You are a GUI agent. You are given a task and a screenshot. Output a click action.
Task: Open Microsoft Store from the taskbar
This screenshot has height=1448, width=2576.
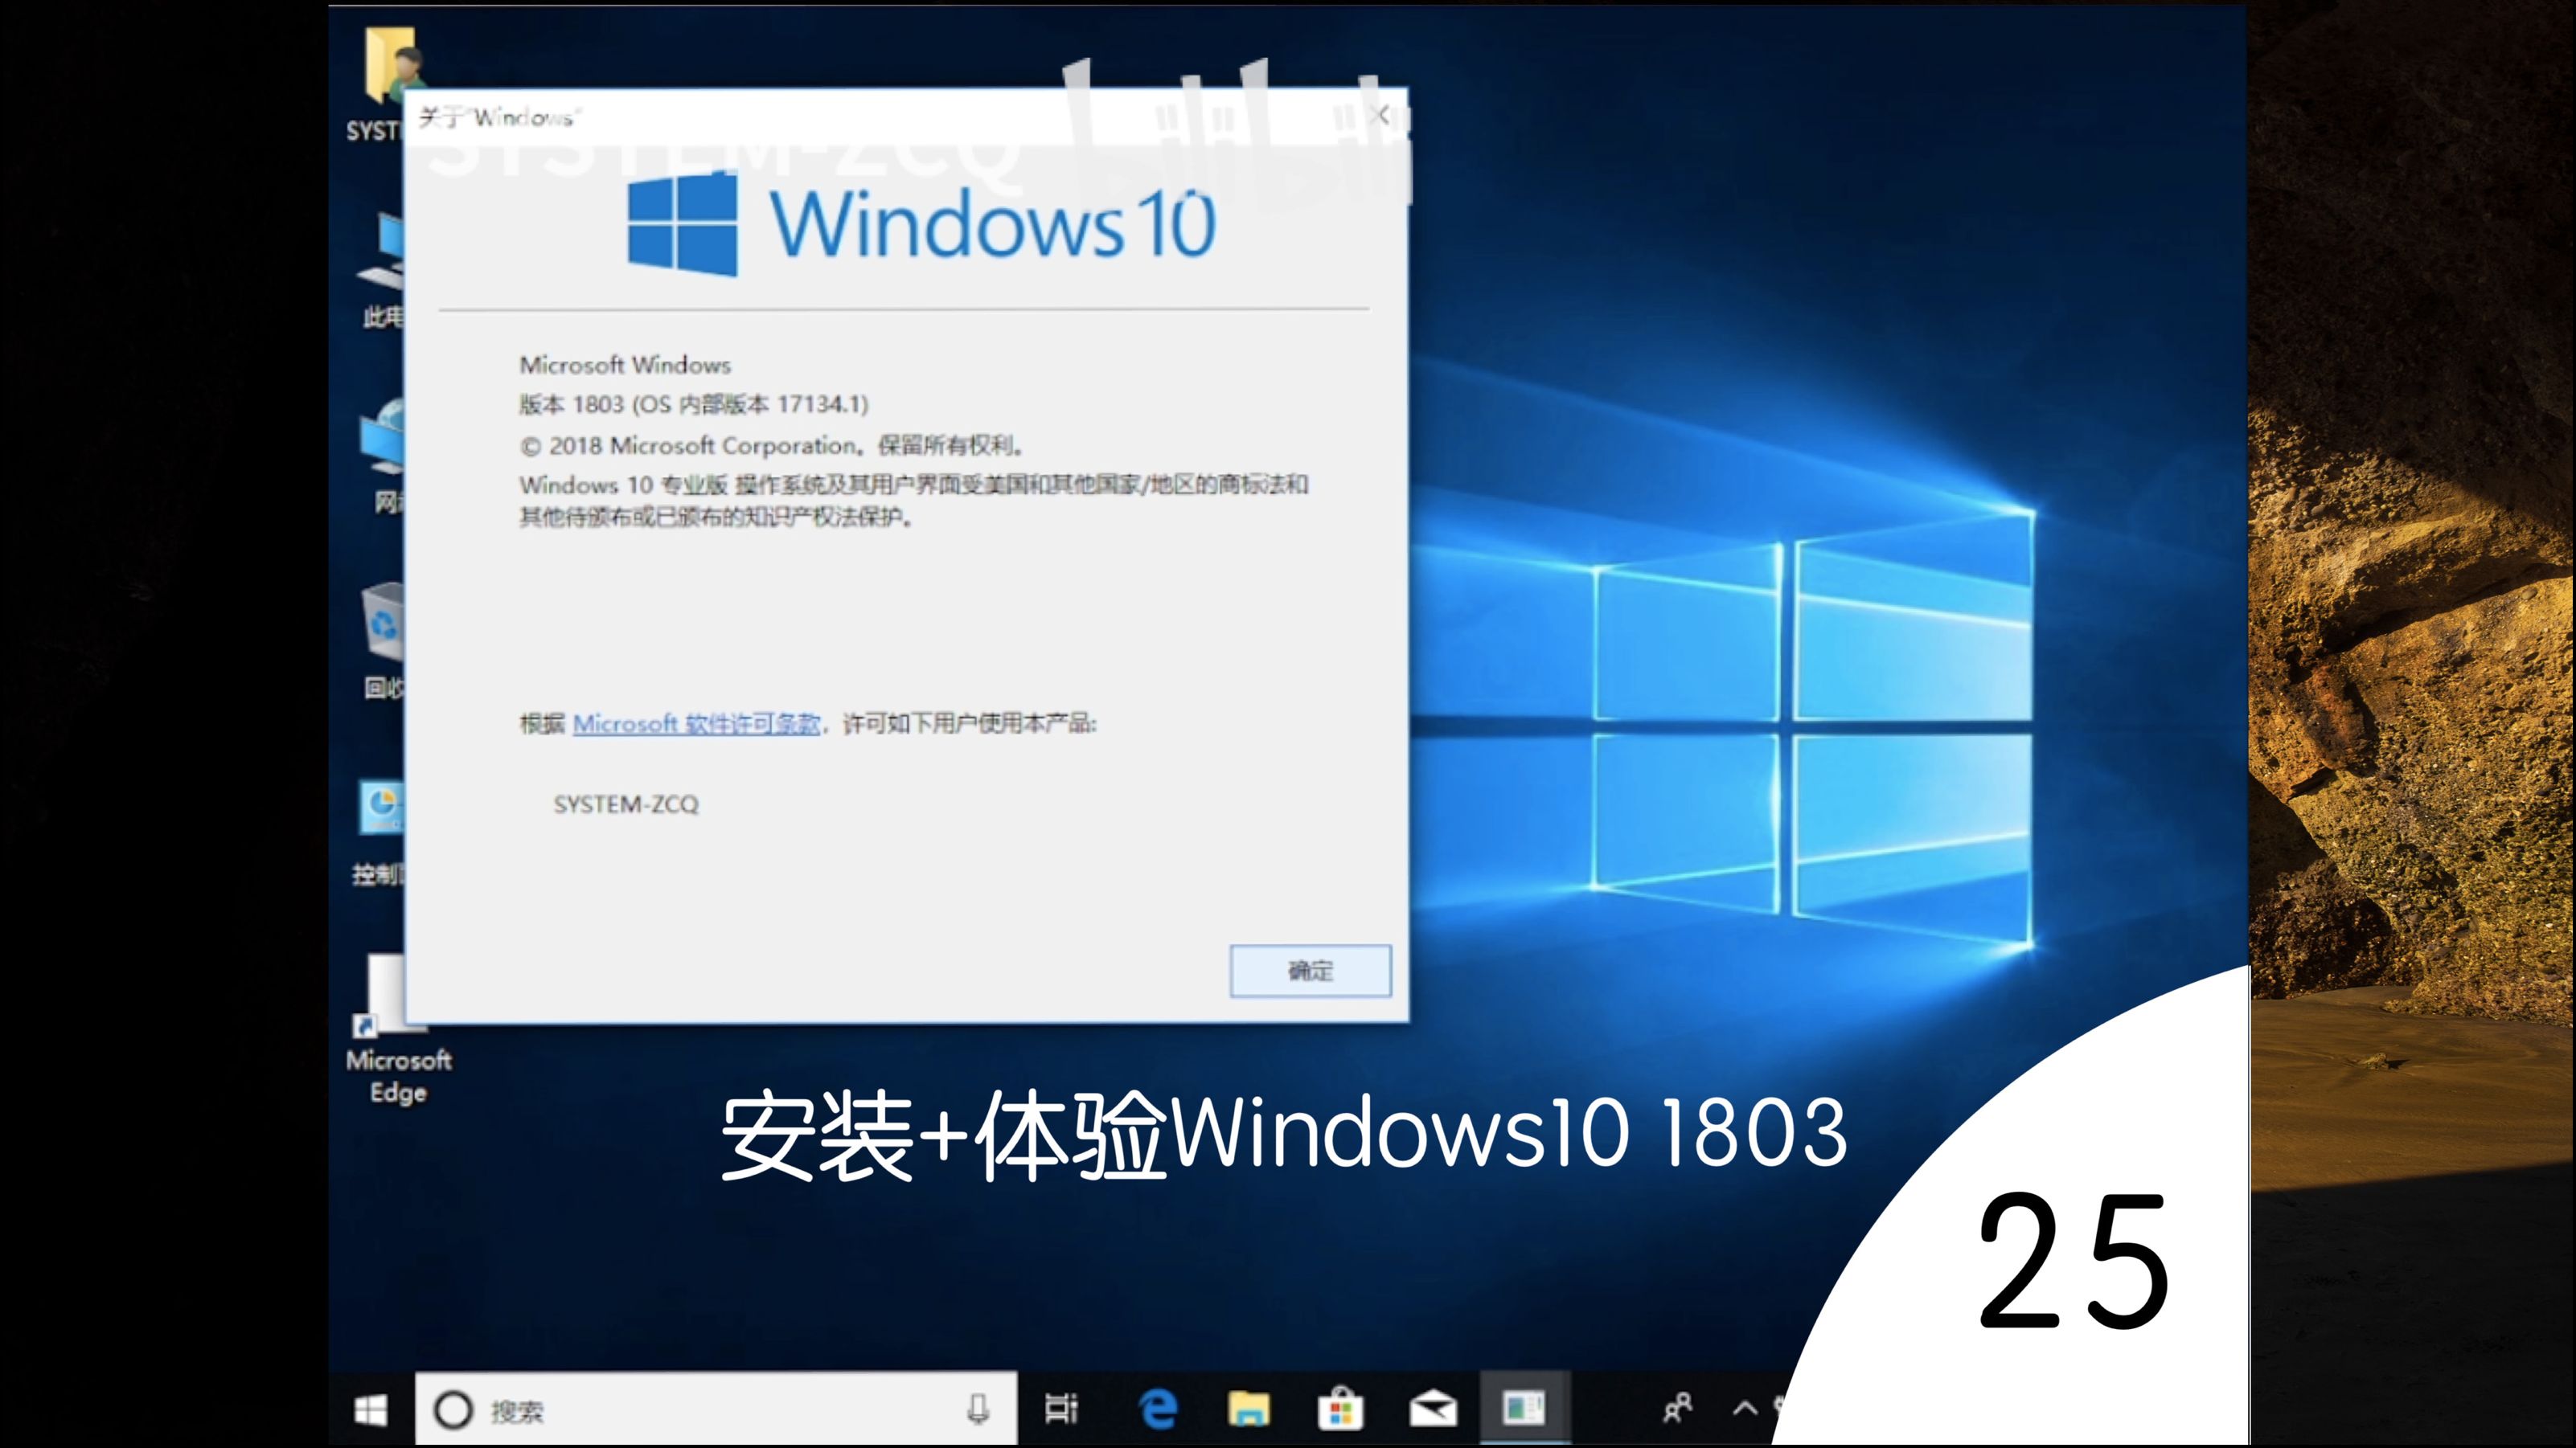pos(1340,1409)
